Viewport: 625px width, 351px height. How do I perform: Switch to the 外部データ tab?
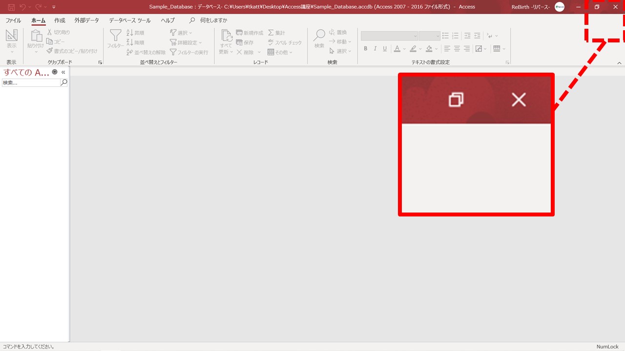(x=86, y=20)
